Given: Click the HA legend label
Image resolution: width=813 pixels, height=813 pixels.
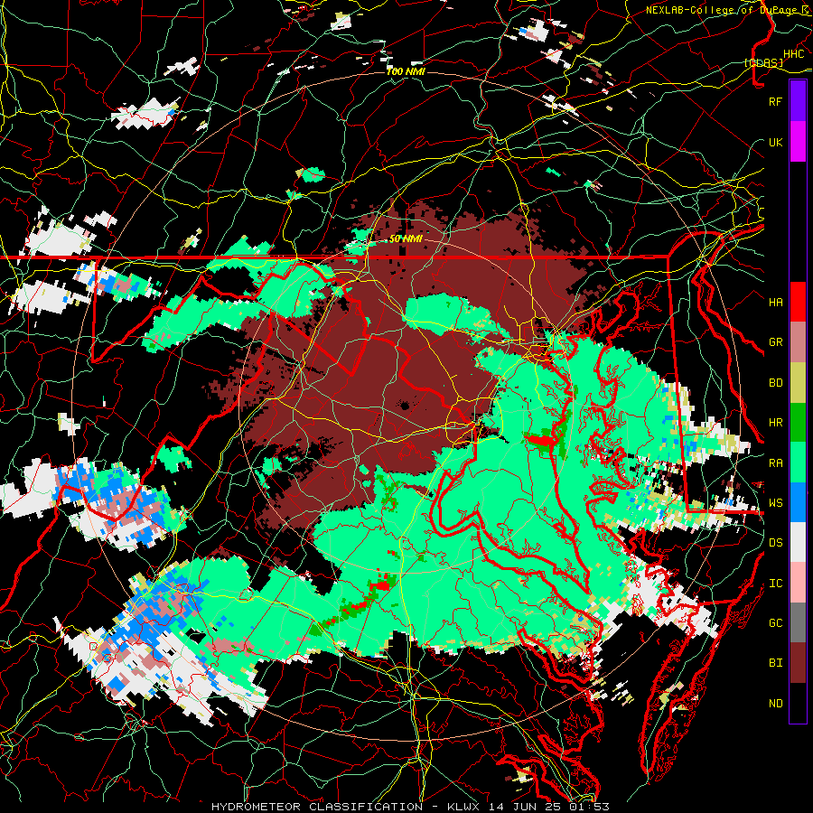Looking at the screenshot, I should (775, 303).
